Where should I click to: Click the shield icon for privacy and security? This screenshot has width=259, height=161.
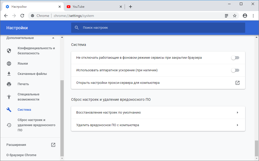pos(9,51)
